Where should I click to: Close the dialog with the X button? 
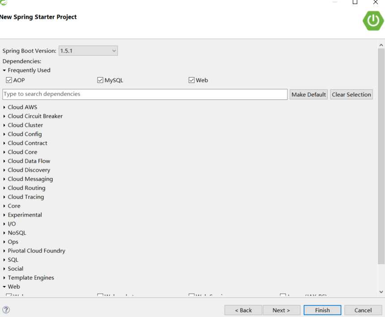[x=376, y=2]
